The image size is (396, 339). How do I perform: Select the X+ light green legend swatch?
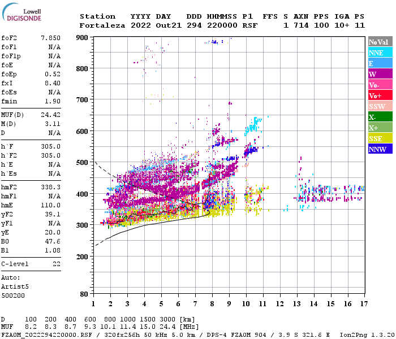pyautogui.click(x=380, y=127)
